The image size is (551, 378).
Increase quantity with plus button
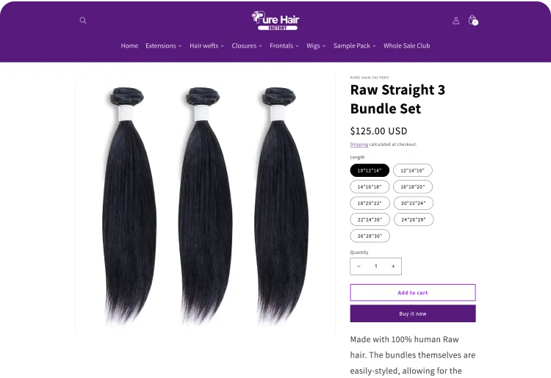[x=393, y=266]
